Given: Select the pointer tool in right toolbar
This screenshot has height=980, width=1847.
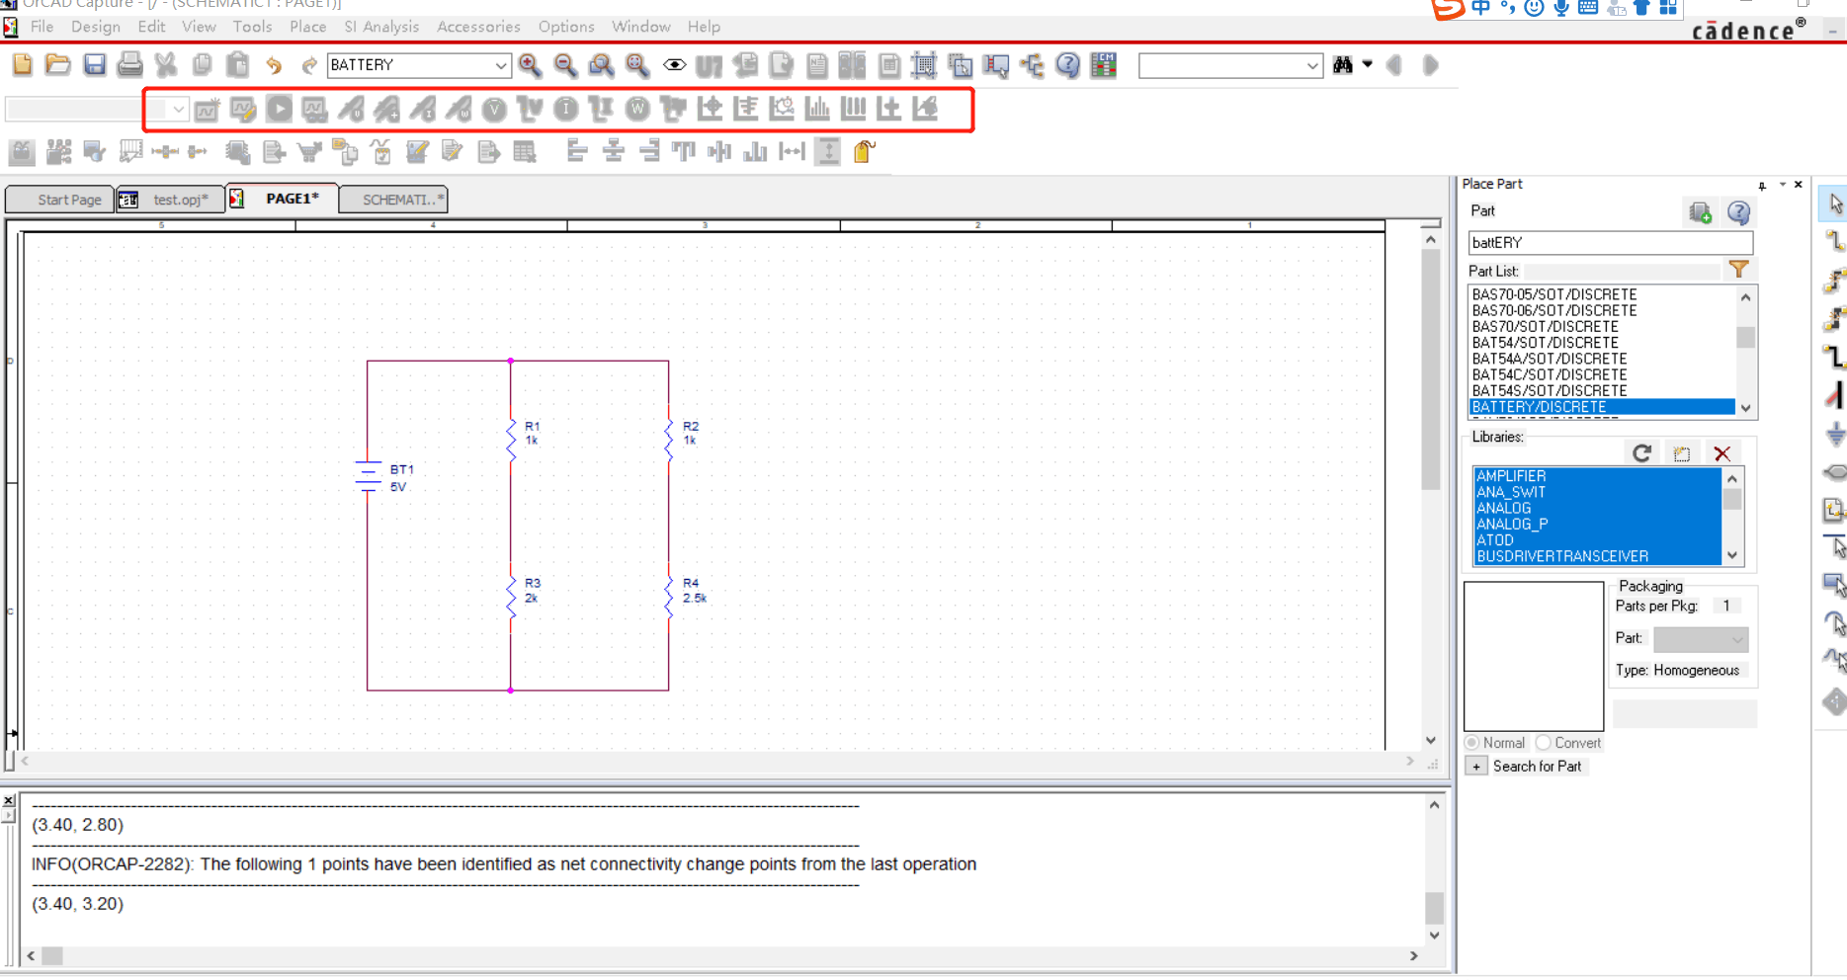Looking at the screenshot, I should (x=1834, y=204).
